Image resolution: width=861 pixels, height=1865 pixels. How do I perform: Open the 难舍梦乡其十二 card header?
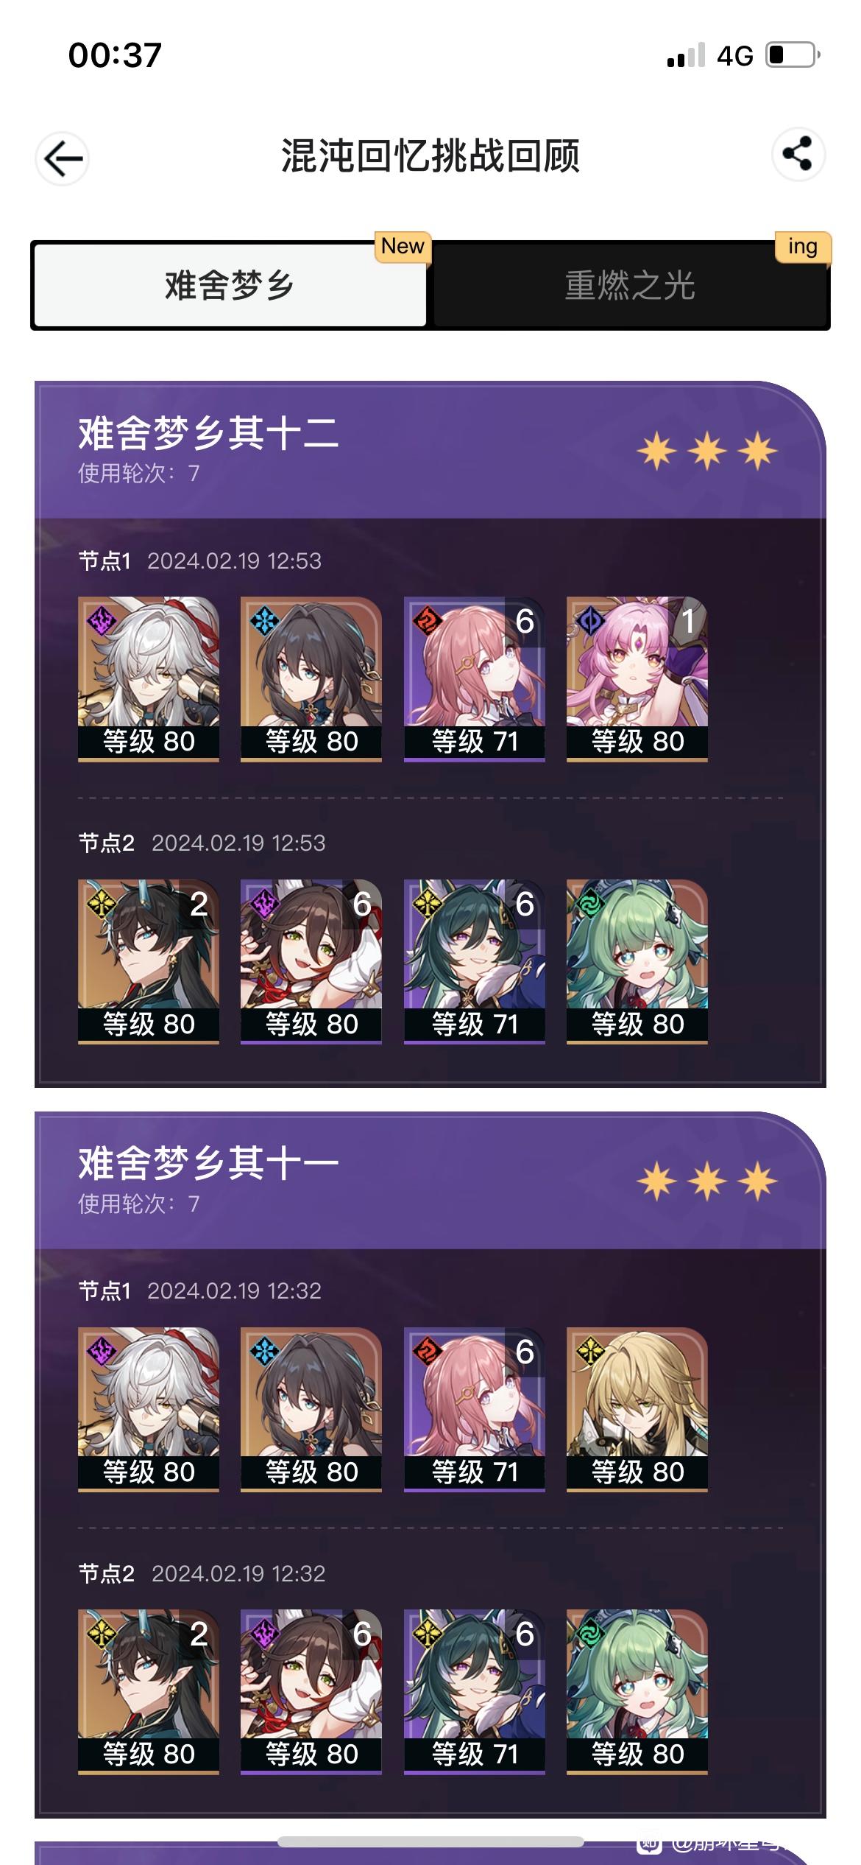click(431, 450)
